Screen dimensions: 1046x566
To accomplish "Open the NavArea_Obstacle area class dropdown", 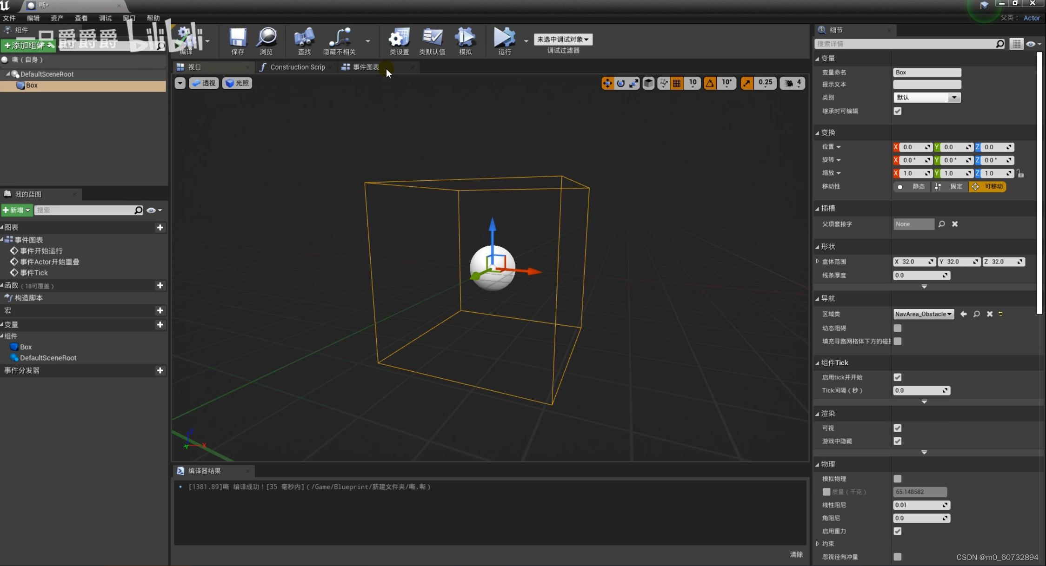I will coord(924,314).
